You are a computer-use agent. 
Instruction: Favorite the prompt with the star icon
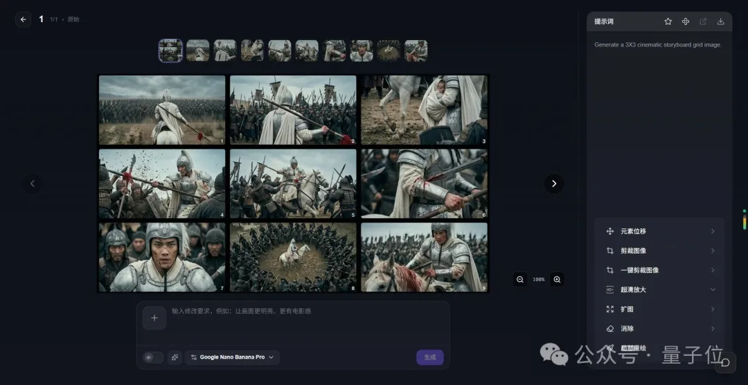pyautogui.click(x=668, y=21)
